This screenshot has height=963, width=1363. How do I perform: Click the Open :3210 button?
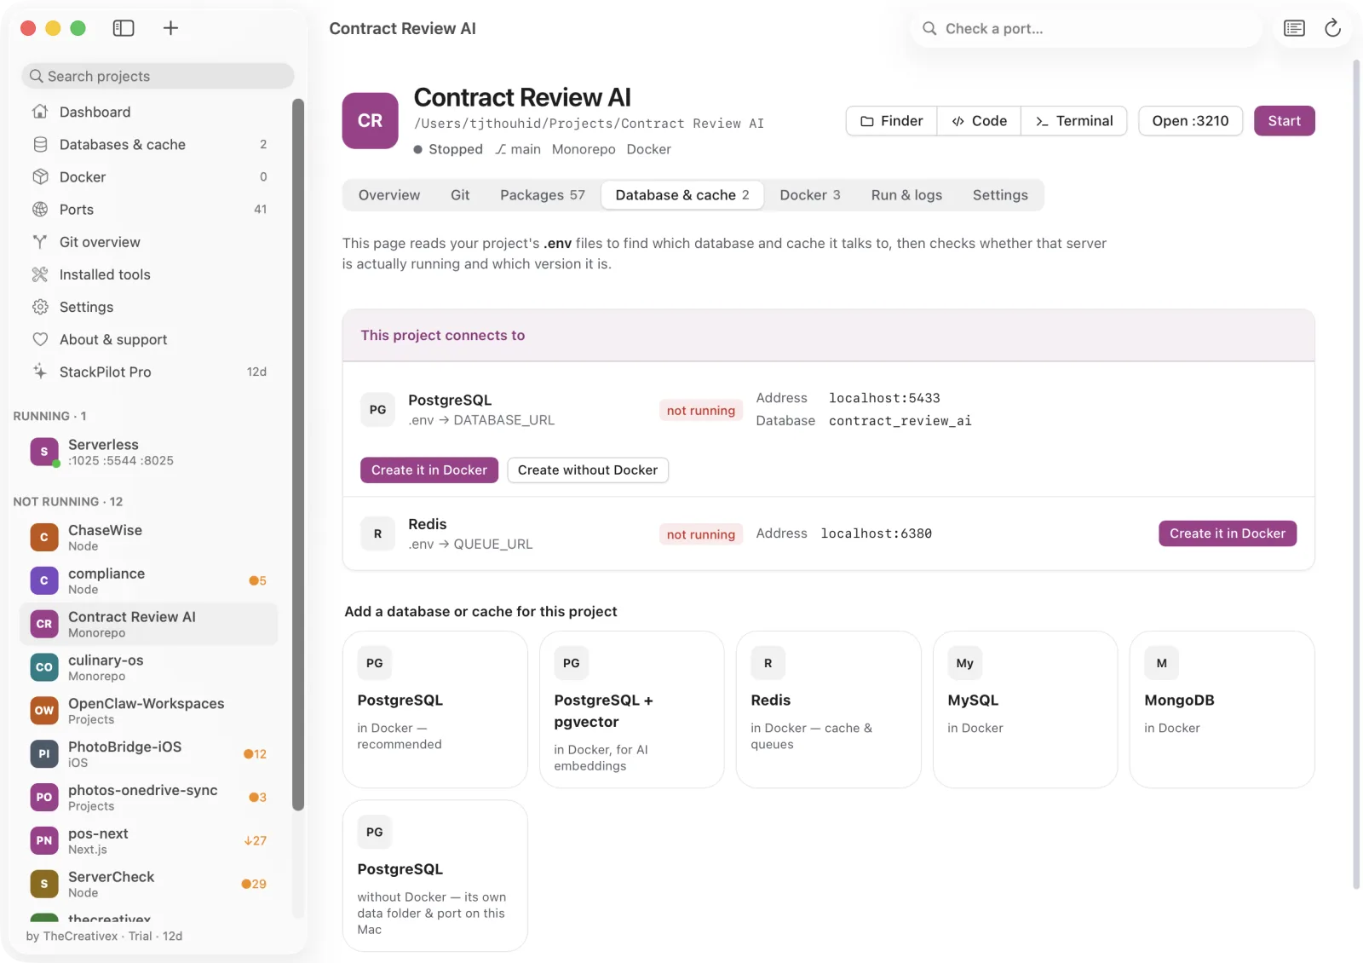coord(1190,121)
